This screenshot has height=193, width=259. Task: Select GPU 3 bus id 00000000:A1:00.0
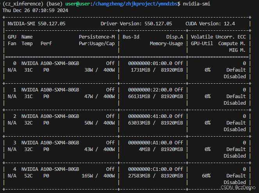[x=150, y=143]
